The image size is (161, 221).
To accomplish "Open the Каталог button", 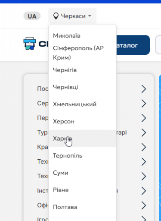I will [133, 45].
